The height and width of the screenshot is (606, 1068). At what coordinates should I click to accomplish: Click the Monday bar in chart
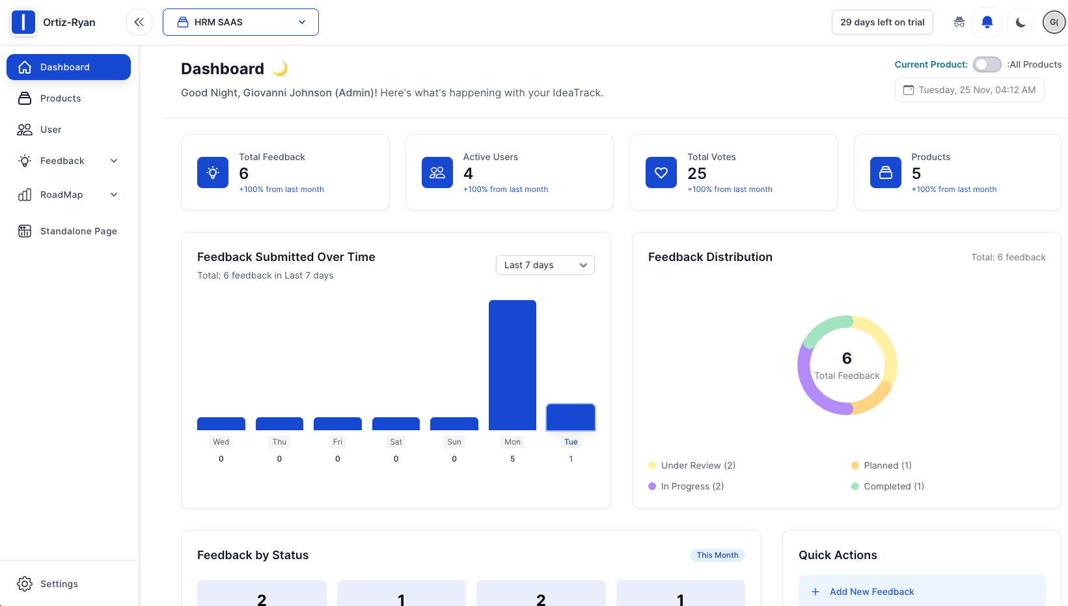click(x=512, y=365)
